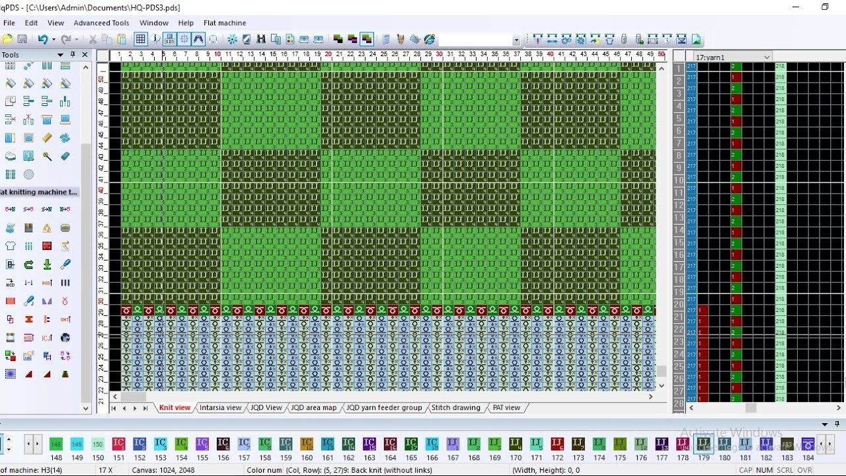Switch to the PAT view tab

pyautogui.click(x=506, y=408)
